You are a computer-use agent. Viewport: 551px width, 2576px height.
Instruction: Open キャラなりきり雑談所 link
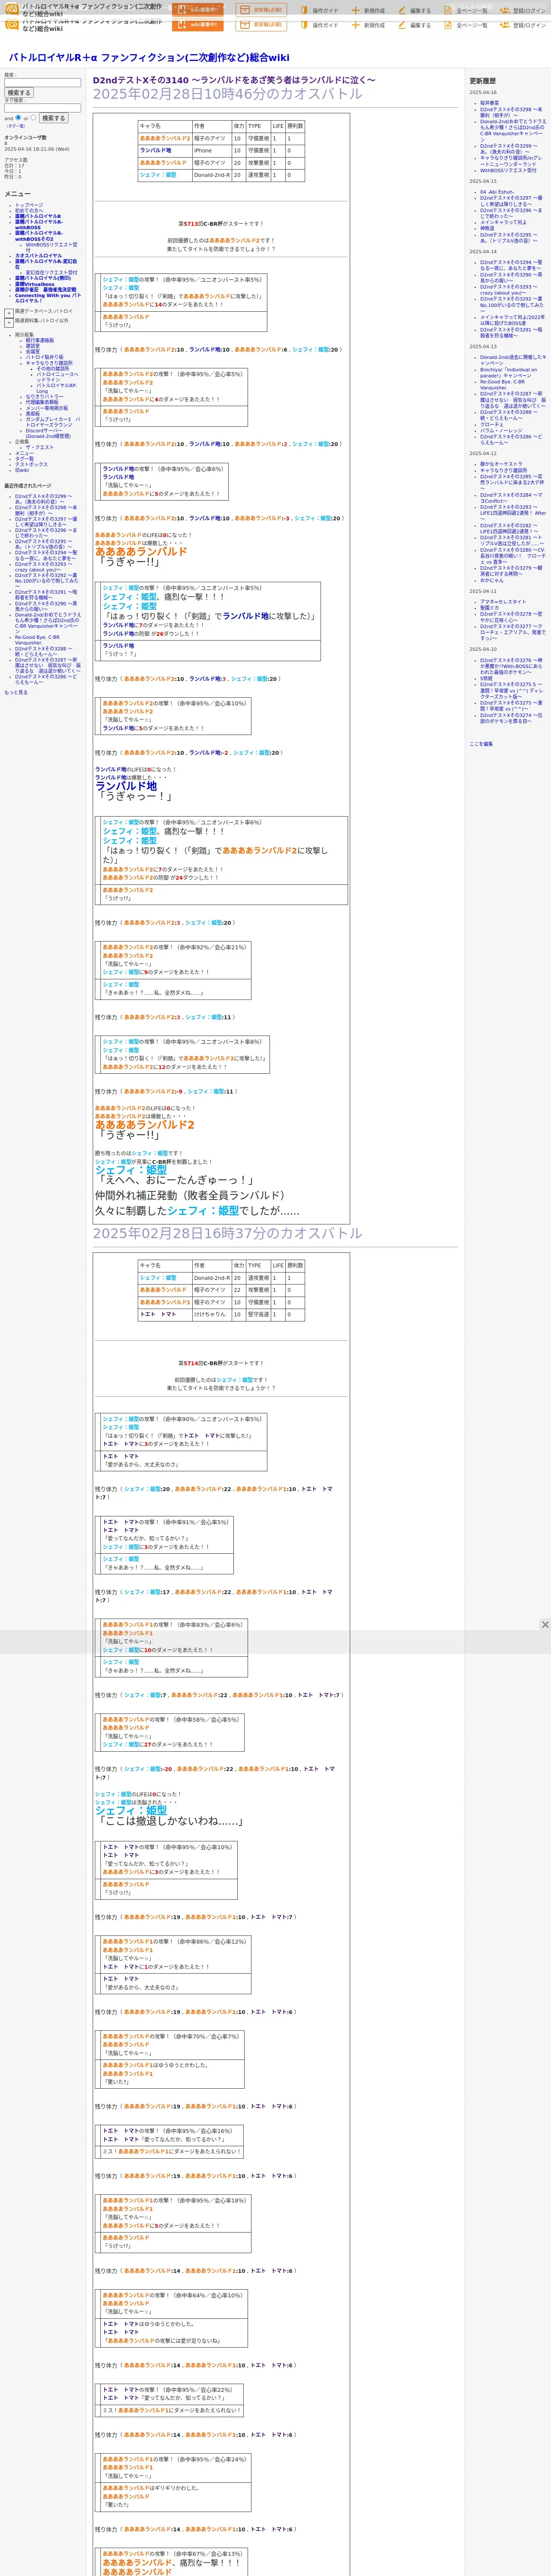(49, 363)
